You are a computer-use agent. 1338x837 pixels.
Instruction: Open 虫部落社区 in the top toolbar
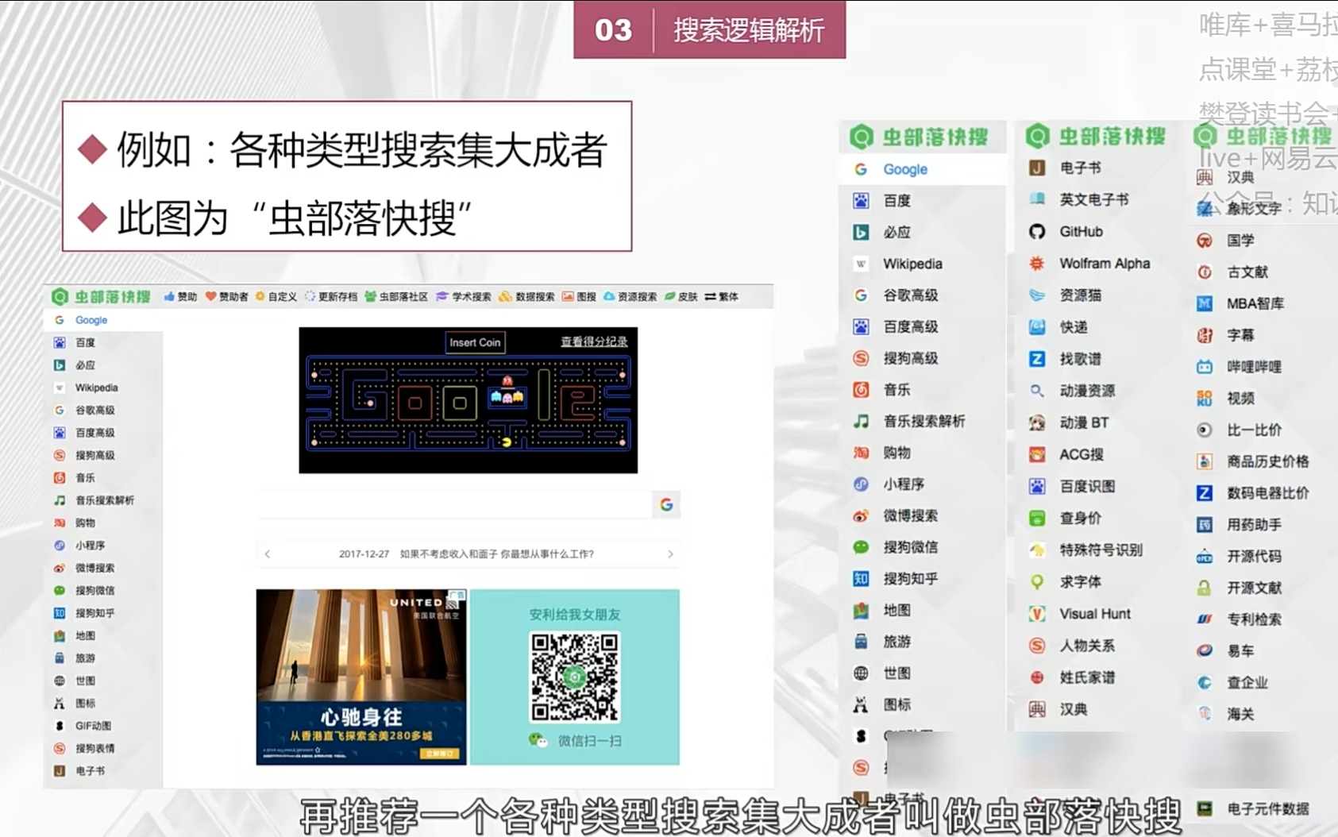[396, 296]
